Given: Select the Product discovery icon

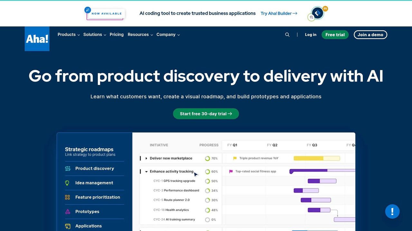Looking at the screenshot, I should click(68, 168).
